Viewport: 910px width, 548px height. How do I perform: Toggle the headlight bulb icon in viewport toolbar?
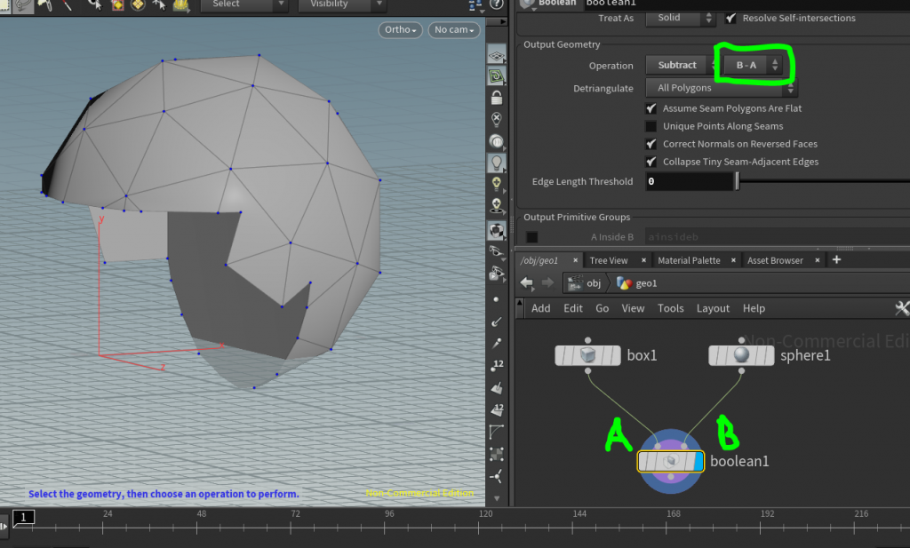(496, 162)
